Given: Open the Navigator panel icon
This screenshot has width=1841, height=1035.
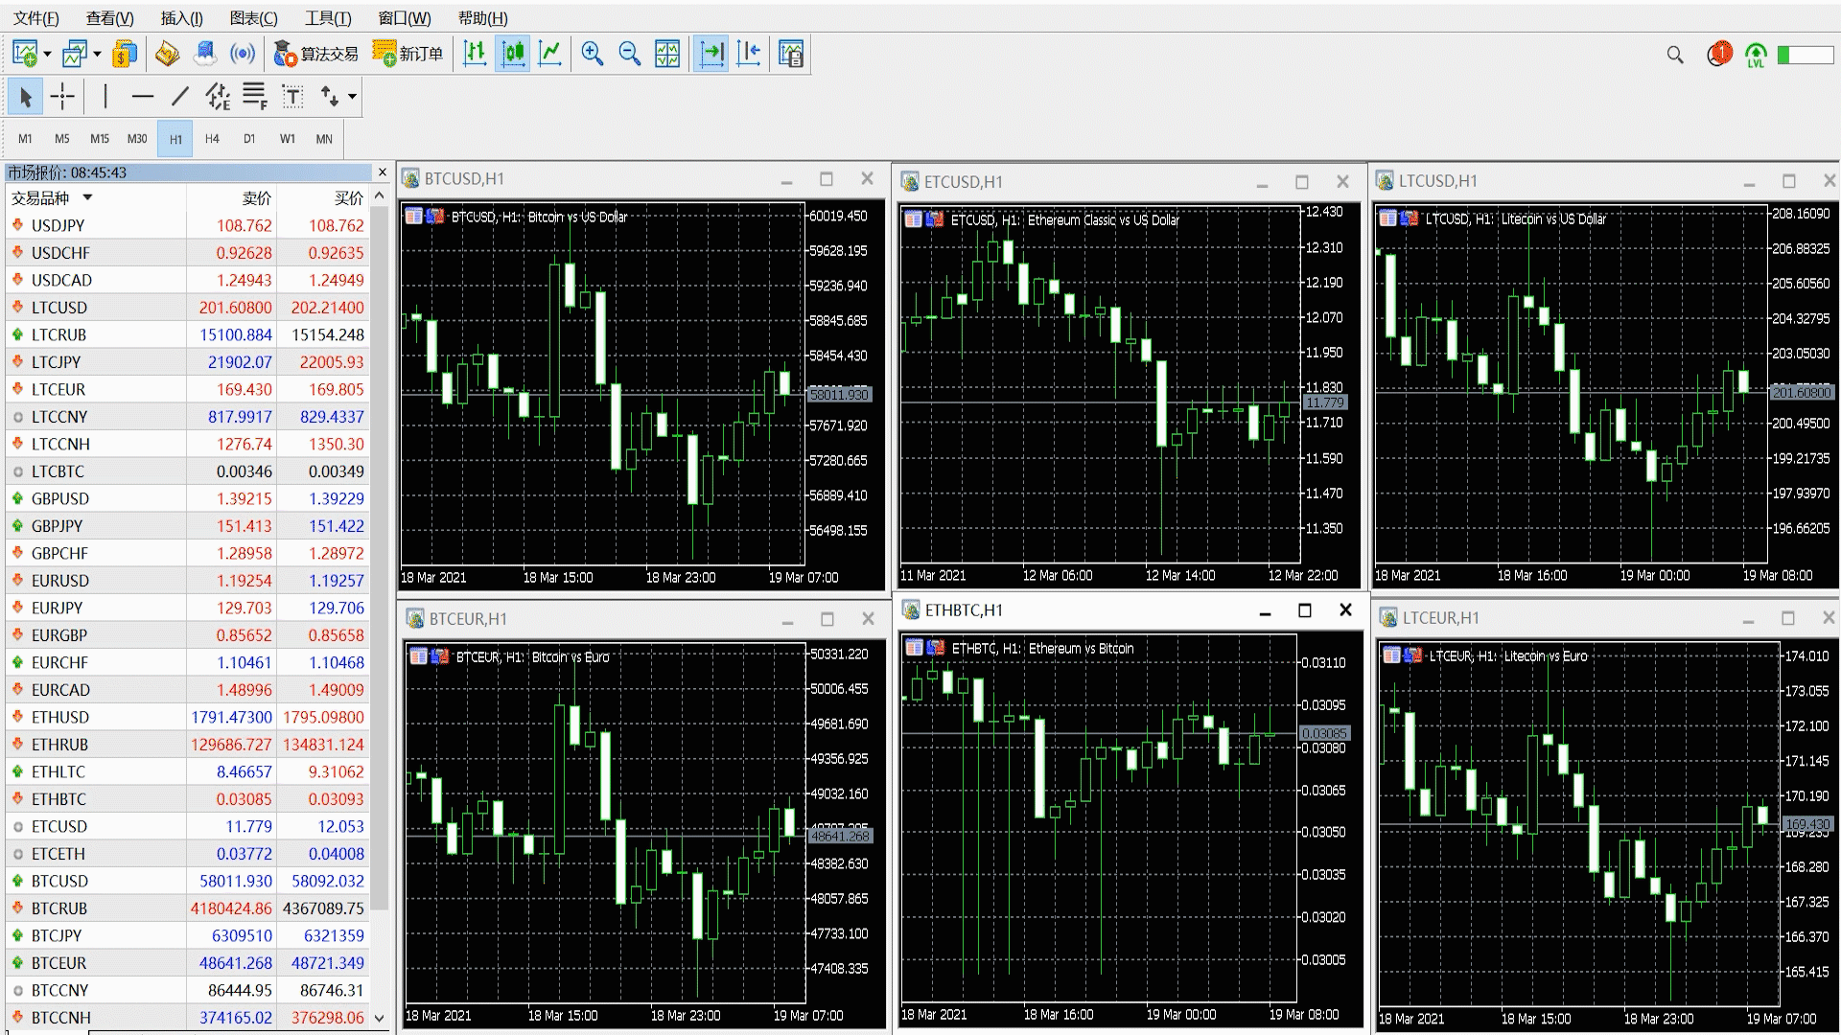Looking at the screenshot, I should click(167, 54).
